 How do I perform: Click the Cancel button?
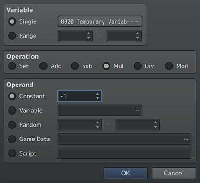click(x=174, y=173)
